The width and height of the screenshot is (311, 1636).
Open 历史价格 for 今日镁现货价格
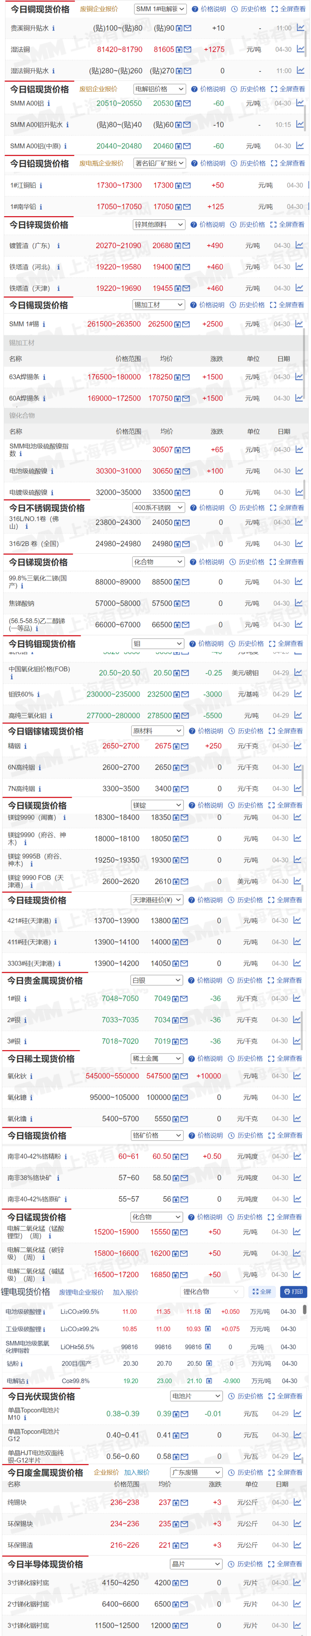tap(246, 805)
